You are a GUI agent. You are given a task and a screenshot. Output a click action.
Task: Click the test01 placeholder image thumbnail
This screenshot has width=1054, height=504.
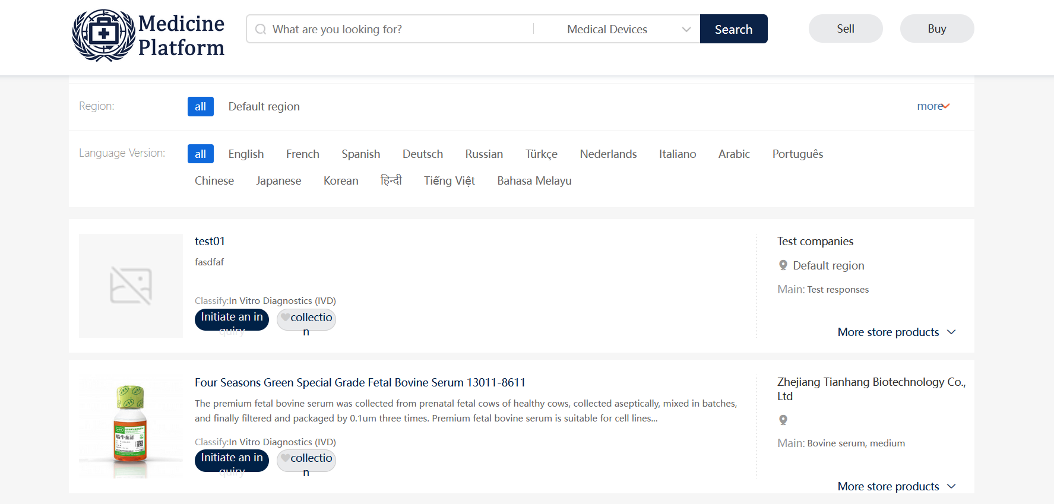pyautogui.click(x=131, y=286)
